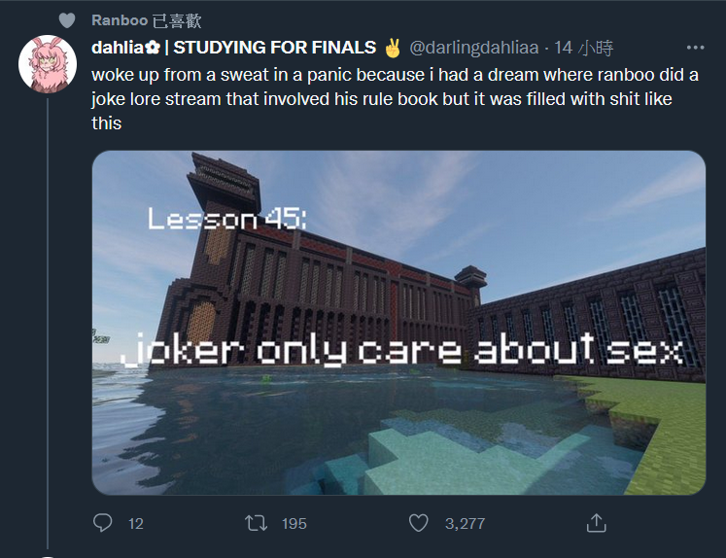Screen dimensions: 726x558
Task: Open the share upload icon
Action: coord(596,523)
